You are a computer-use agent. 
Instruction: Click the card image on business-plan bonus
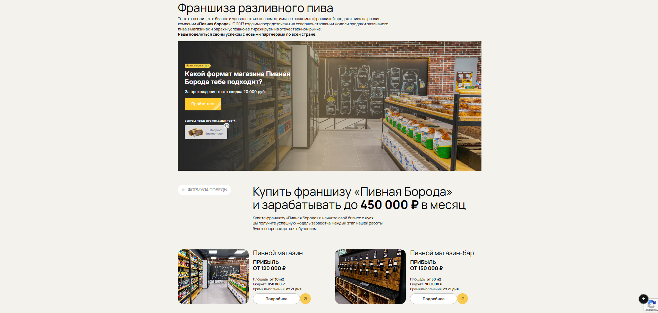coord(195,132)
